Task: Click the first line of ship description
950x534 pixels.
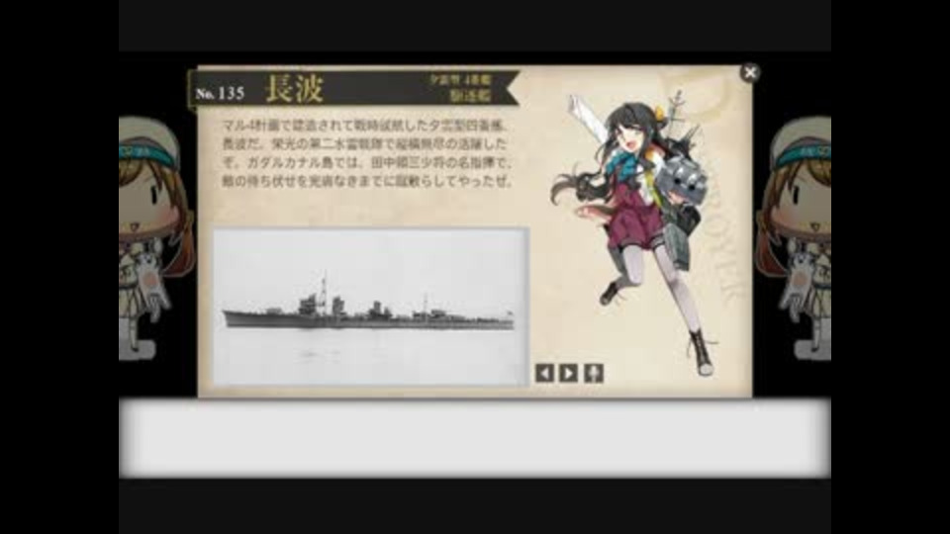Action: click(364, 126)
